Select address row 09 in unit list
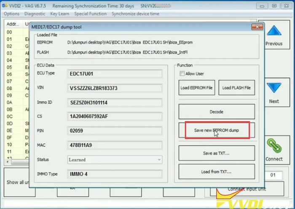Image resolution: width=295 pixels, height=209 pixels. click(x=16, y=95)
